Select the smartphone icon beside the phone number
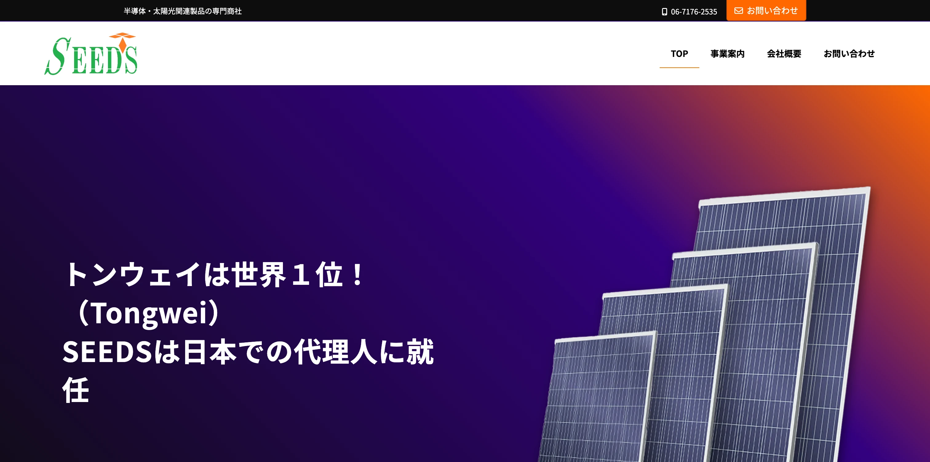The image size is (930, 462). (664, 11)
